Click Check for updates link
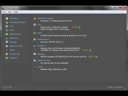The height and width of the screenshot is (96, 128). click(115, 87)
